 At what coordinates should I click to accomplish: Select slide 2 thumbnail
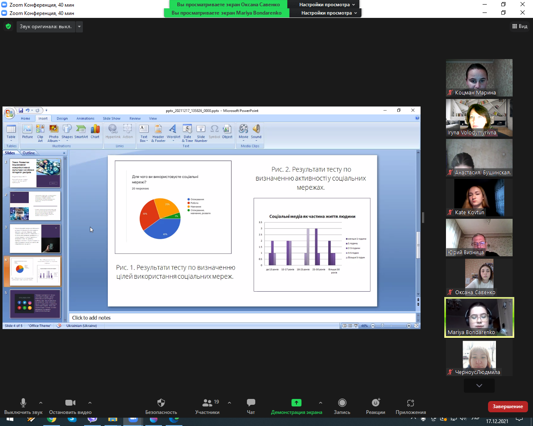(x=35, y=206)
